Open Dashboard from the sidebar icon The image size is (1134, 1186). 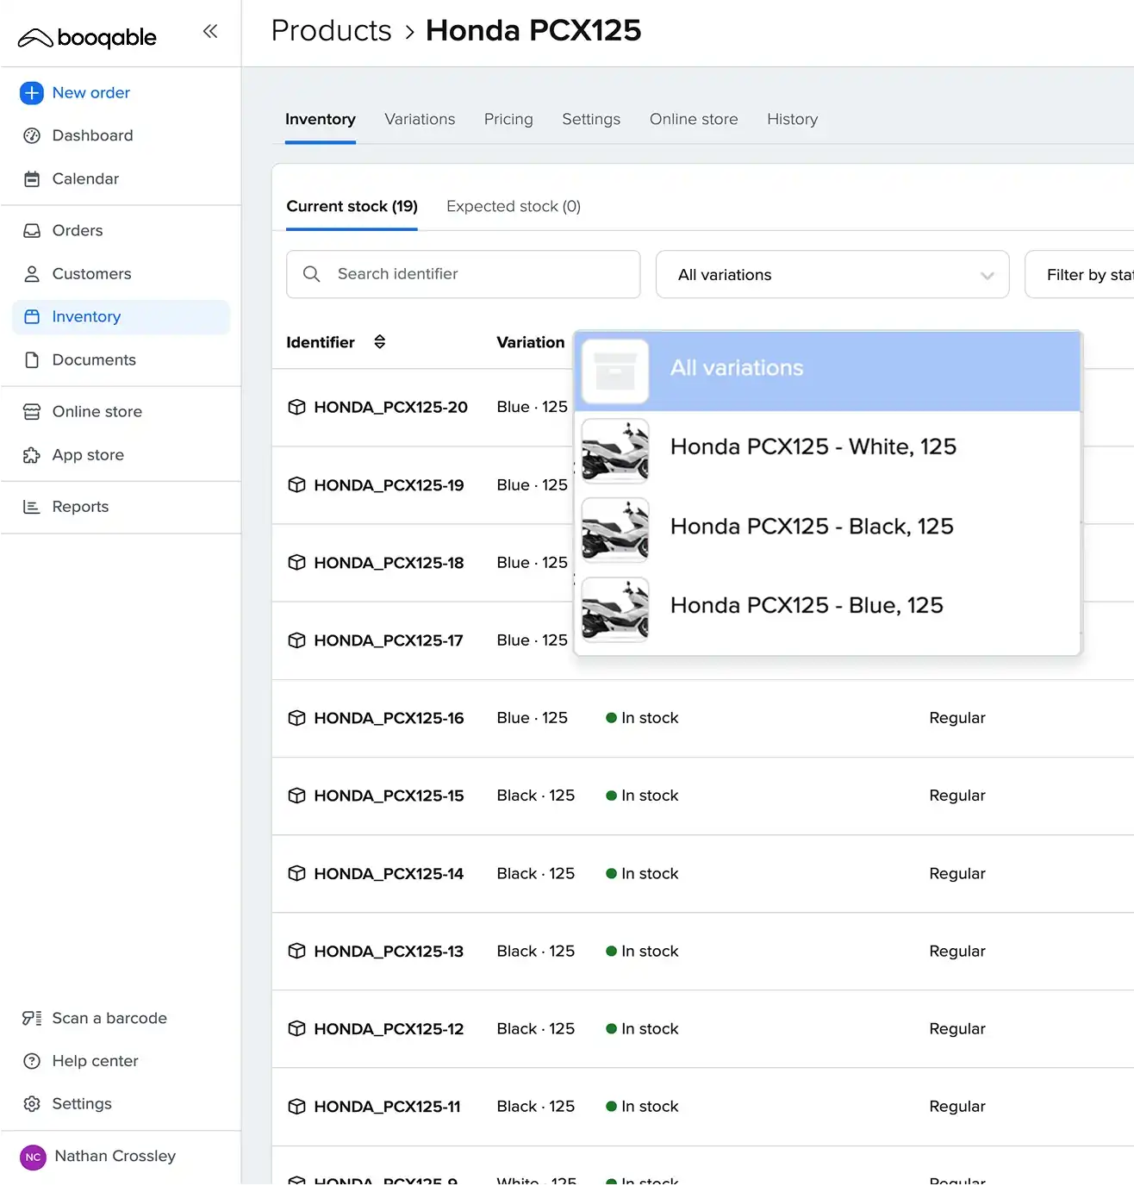click(x=32, y=136)
